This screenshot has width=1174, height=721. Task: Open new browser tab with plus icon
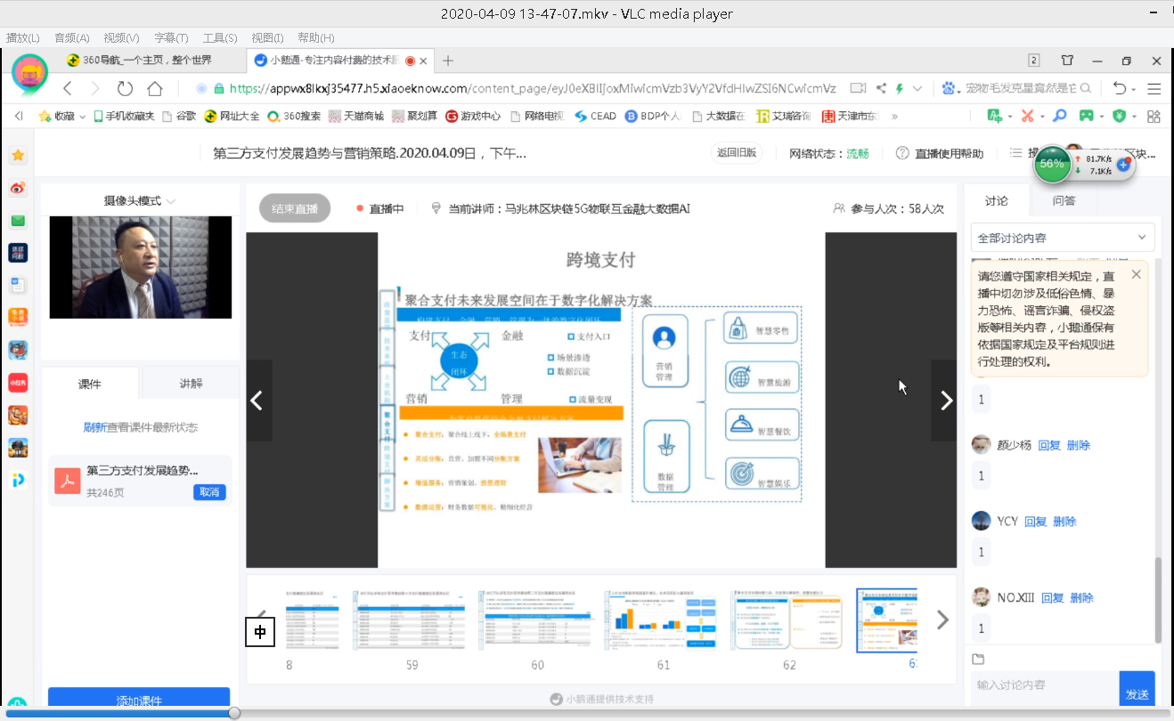[x=448, y=61]
